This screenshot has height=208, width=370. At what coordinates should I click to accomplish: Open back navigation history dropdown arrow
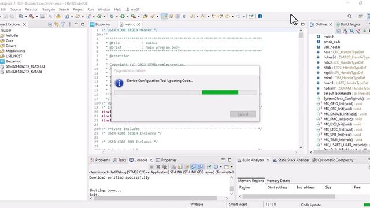point(232,16)
